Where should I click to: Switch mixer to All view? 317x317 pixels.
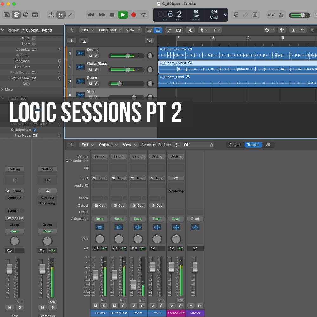click(268, 145)
